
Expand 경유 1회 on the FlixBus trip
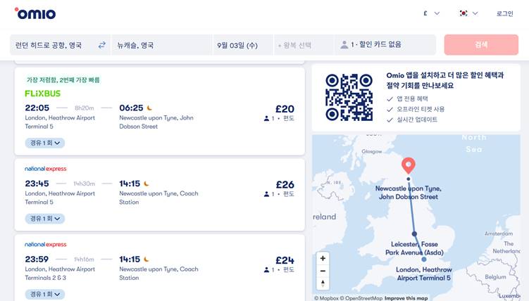click(45, 143)
